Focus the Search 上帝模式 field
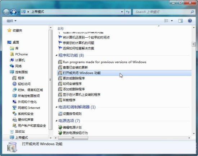The height and width of the screenshot is (156, 198). (162, 12)
